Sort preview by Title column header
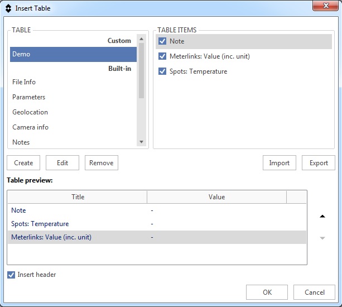The height and width of the screenshot is (307, 342). tap(78, 197)
